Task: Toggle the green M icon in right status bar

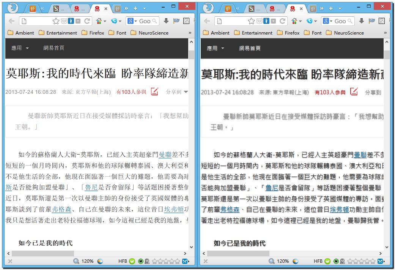Action: click(336, 261)
